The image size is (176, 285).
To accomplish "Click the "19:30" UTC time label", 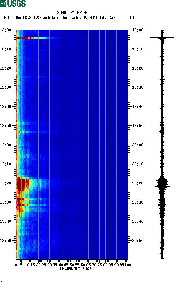I will [138, 87].
